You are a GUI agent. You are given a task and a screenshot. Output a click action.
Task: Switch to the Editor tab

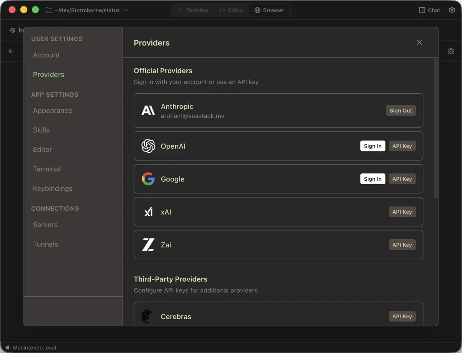pos(231,10)
